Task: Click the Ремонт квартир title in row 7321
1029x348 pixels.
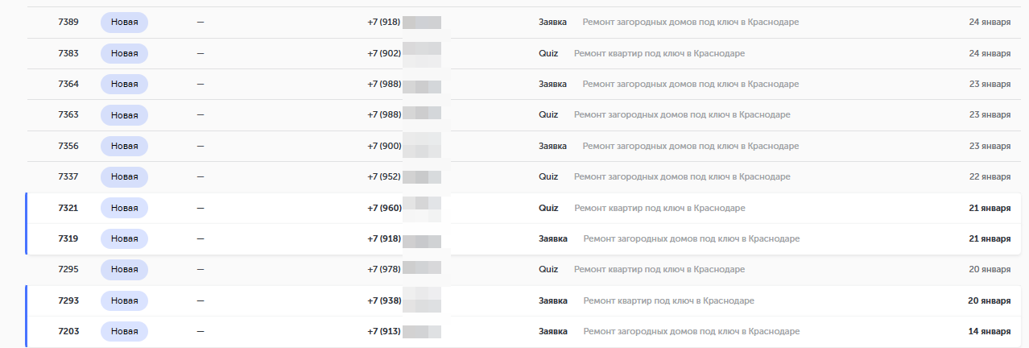Action: point(659,208)
